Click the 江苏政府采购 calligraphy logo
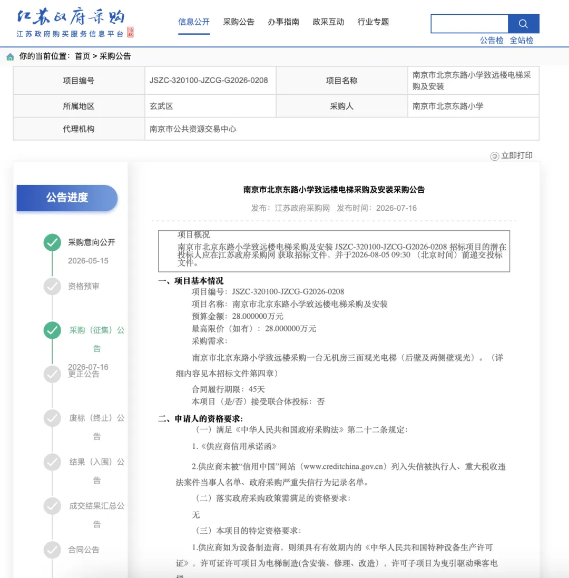The image size is (569, 578). 71,16
